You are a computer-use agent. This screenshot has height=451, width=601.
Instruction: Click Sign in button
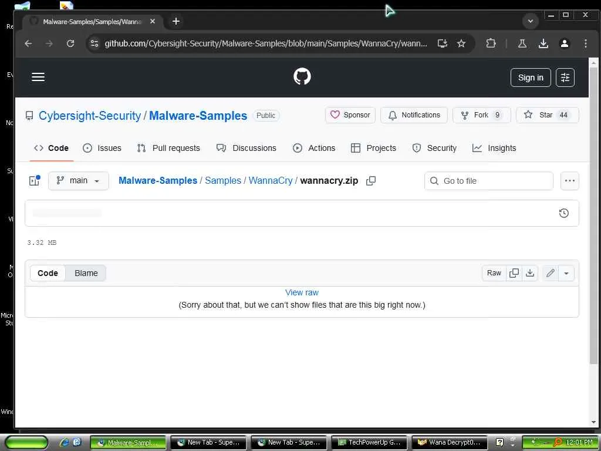(531, 78)
